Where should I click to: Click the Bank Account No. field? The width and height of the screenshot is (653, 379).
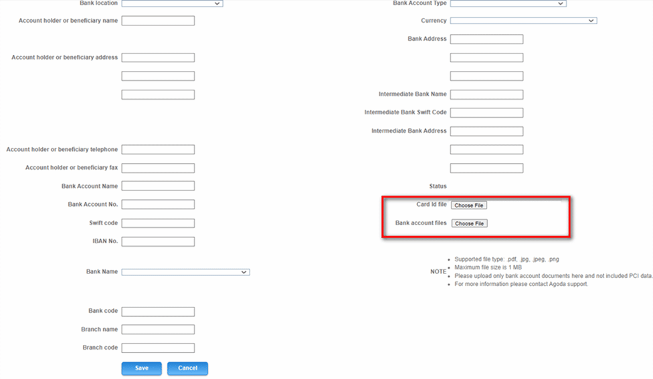(x=158, y=205)
